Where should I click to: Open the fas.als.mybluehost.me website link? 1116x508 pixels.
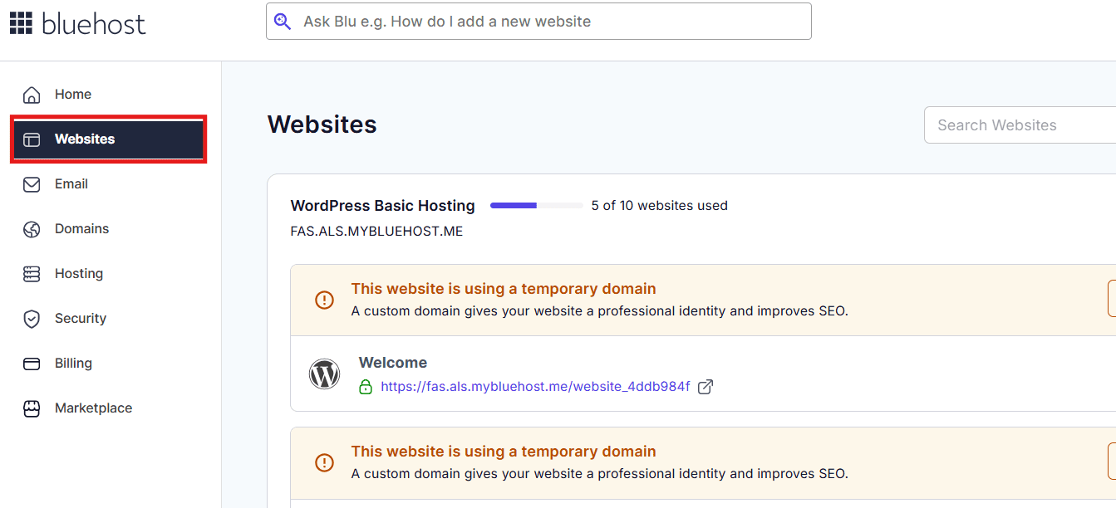pos(535,386)
